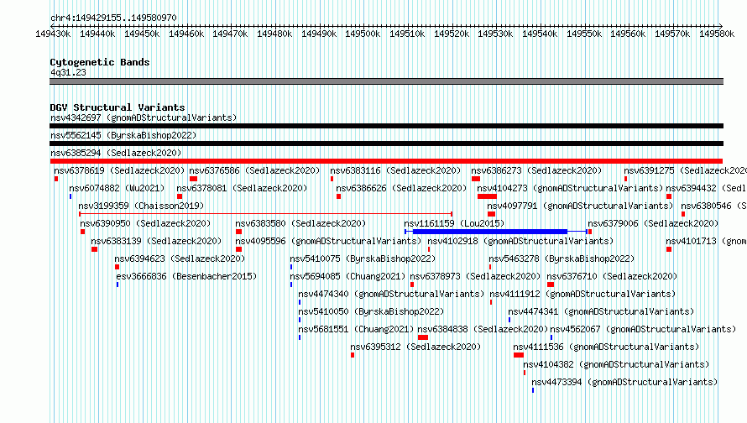The width and height of the screenshot is (747, 423).
Task: Click the chr4:149429155..149580970 region label
Action: coord(113,18)
